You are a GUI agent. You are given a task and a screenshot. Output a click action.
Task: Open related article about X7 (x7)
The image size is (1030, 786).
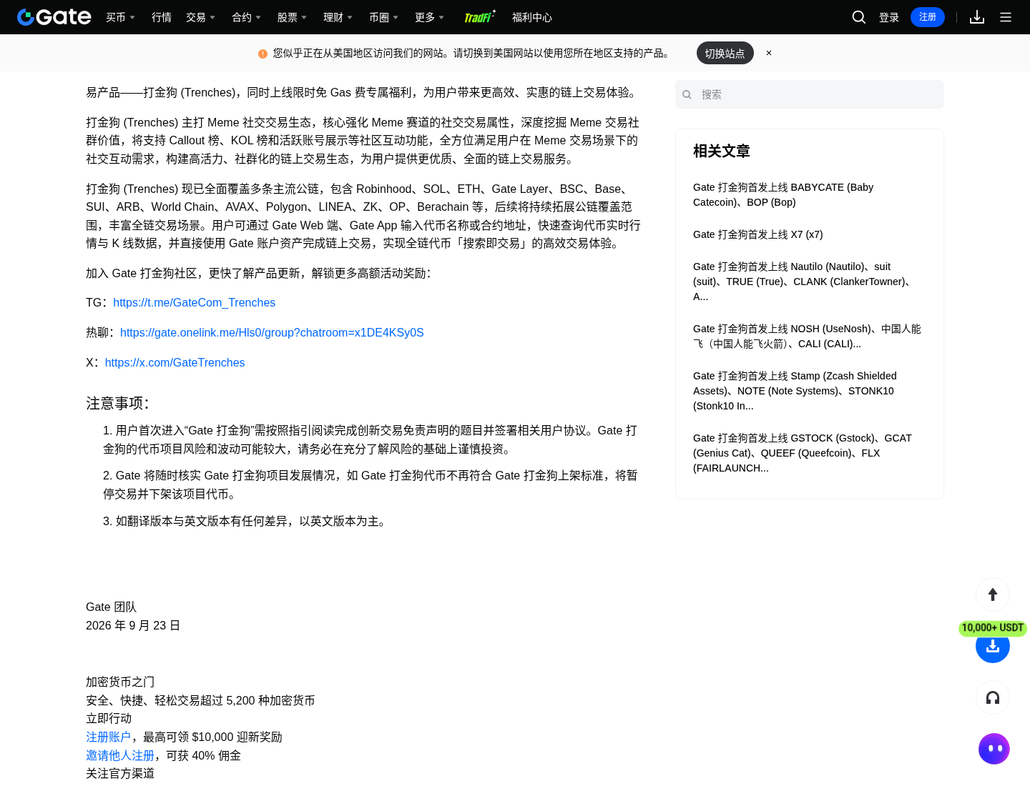tap(758, 234)
